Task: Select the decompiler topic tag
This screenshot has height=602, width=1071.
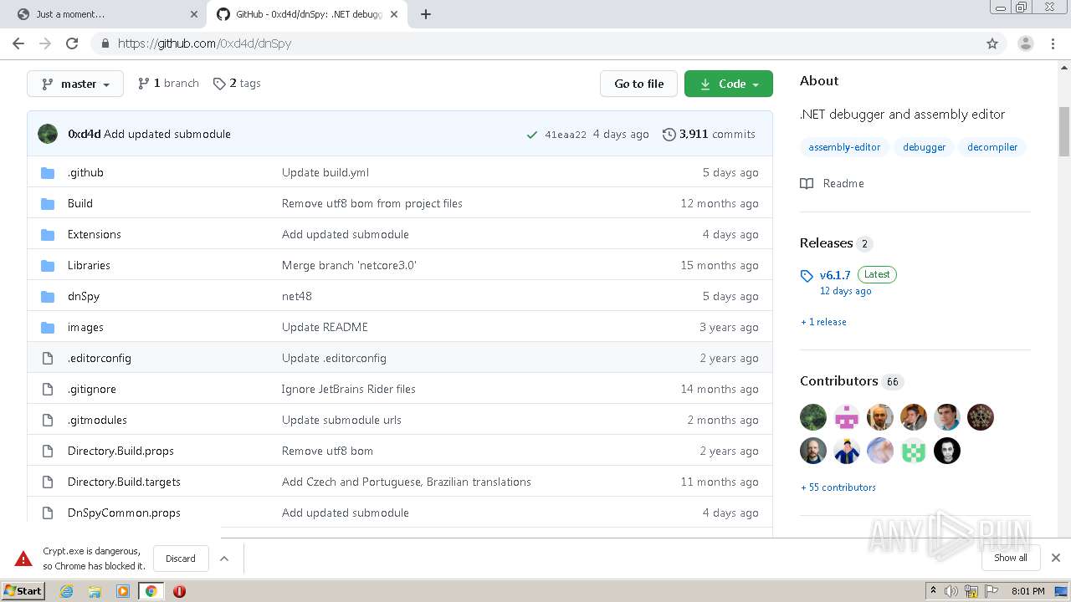Action: click(992, 147)
